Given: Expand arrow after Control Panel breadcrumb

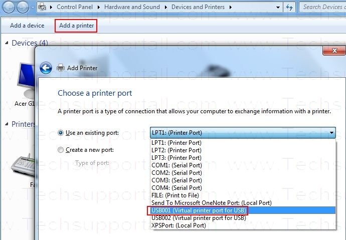Looking at the screenshot, I should tap(99, 8).
